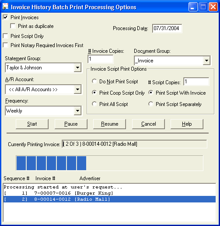
Task: Click the # Invoice Copies field
Action: [101, 59]
